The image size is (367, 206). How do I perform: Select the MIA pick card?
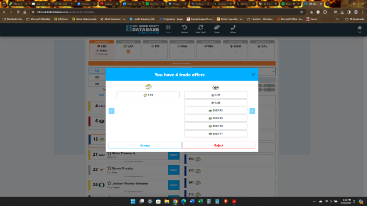[182, 50]
